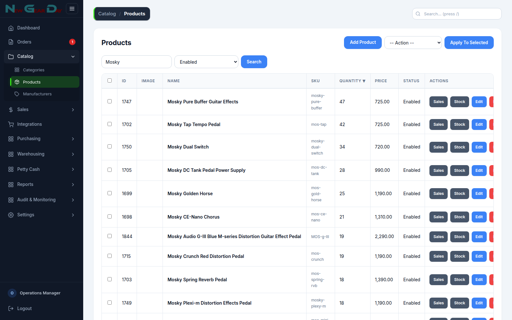Viewport: 512px width, 320px height.
Task: Click the Add Product button
Action: pos(363,43)
